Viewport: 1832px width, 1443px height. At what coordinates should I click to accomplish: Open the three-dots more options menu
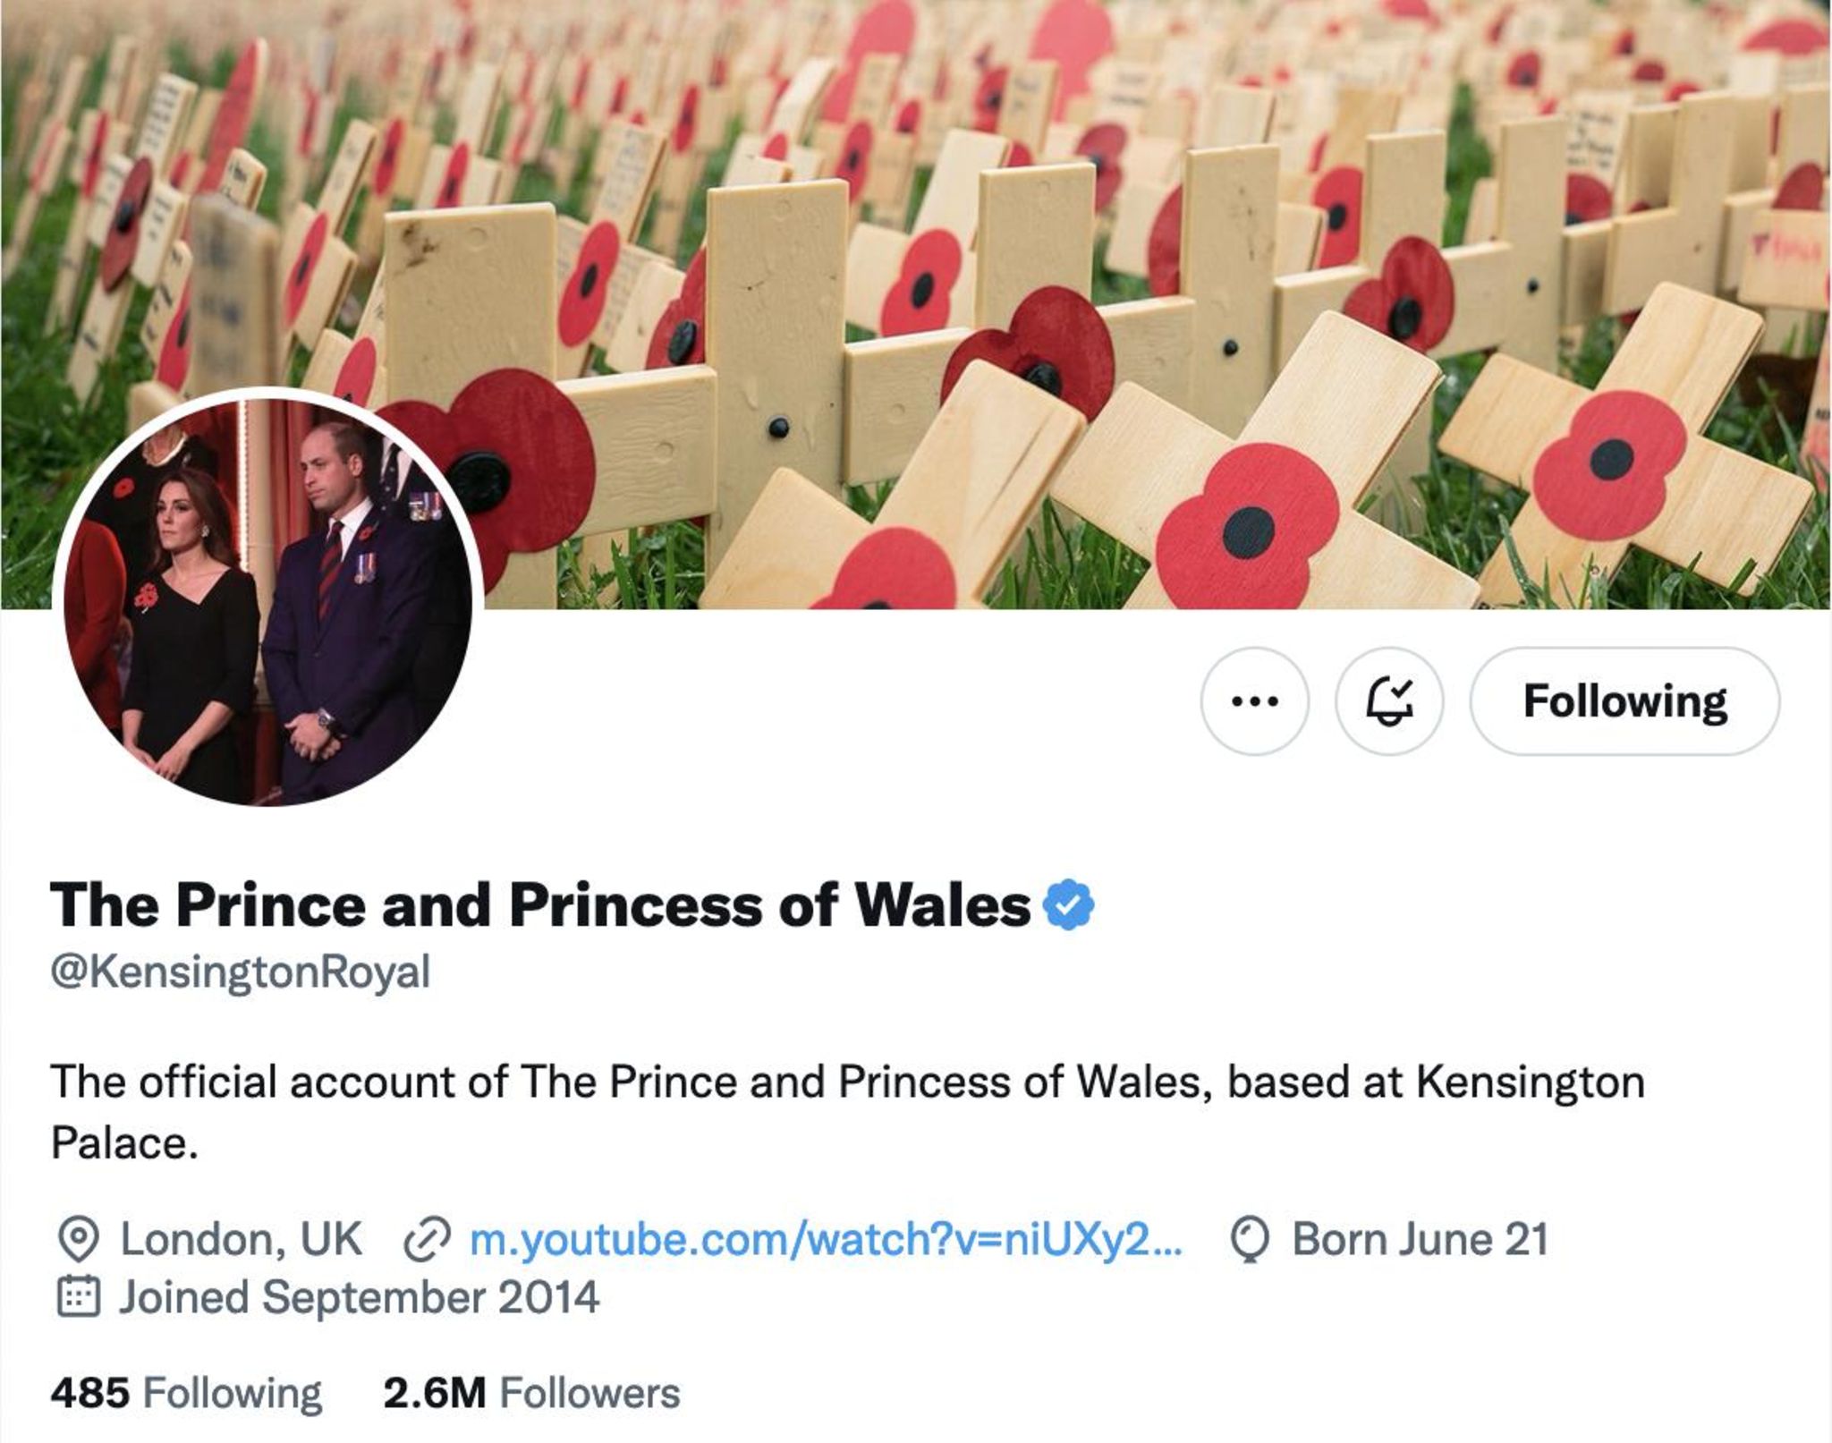click(1254, 701)
